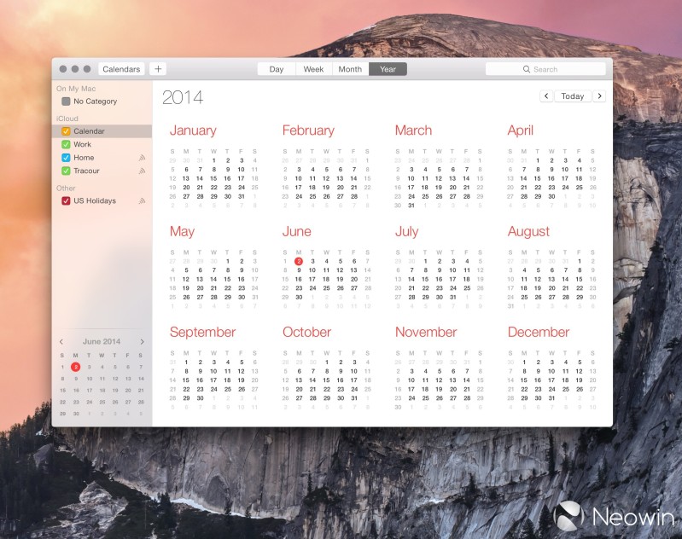
Task: Toggle the No Category checkbox
Action: click(66, 101)
